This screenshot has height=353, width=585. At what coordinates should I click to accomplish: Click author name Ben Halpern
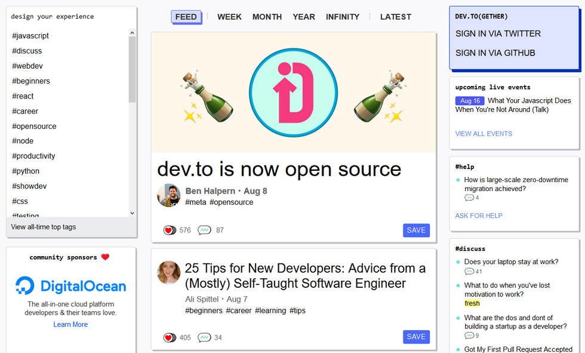pyautogui.click(x=210, y=191)
